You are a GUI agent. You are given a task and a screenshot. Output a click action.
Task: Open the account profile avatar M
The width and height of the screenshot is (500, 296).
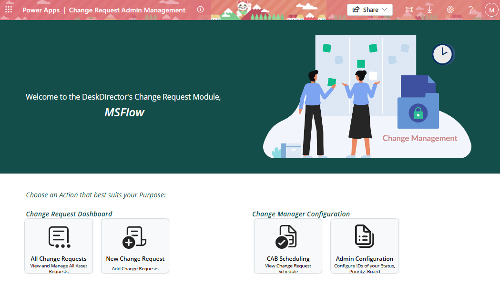coord(491,10)
